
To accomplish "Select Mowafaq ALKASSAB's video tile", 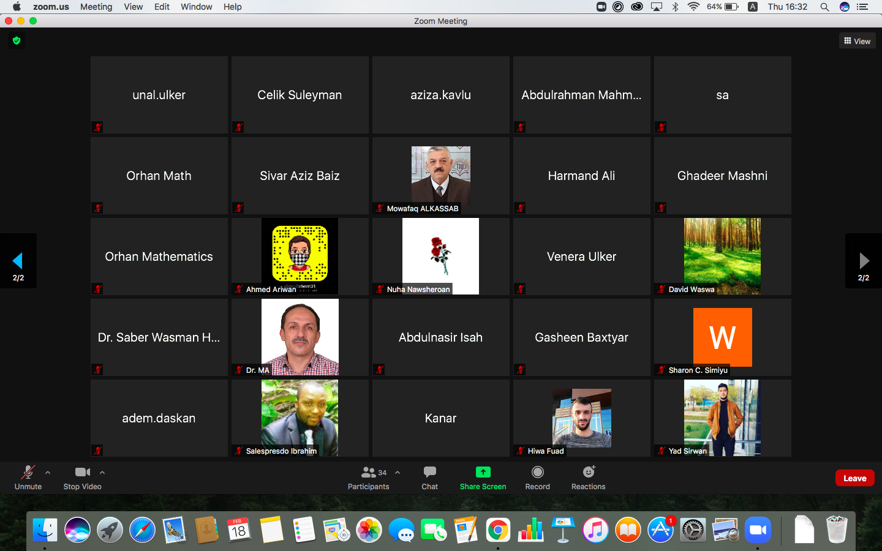I will click(440, 176).
